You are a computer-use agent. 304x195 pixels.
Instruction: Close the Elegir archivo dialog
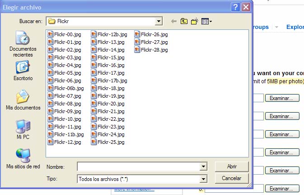coord(246,7)
